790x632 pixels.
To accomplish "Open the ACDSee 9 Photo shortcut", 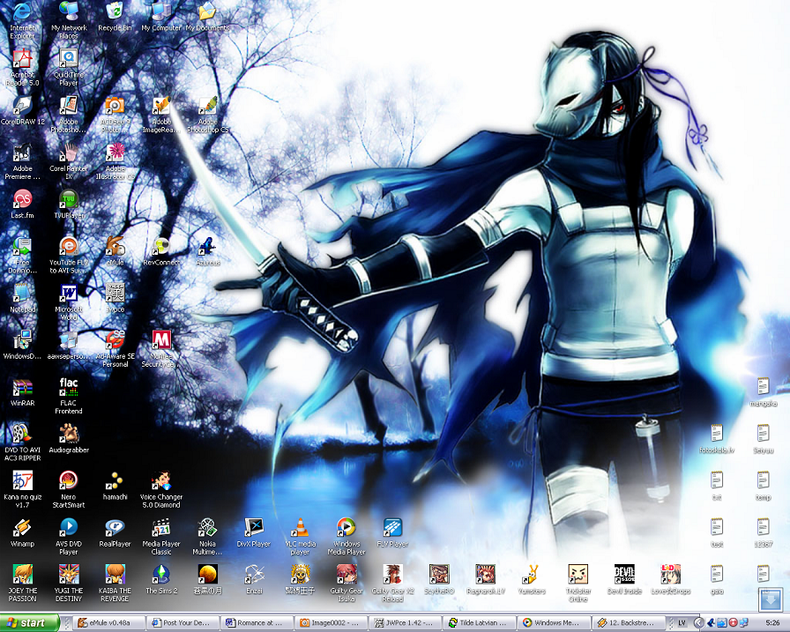I will coord(115,106).
